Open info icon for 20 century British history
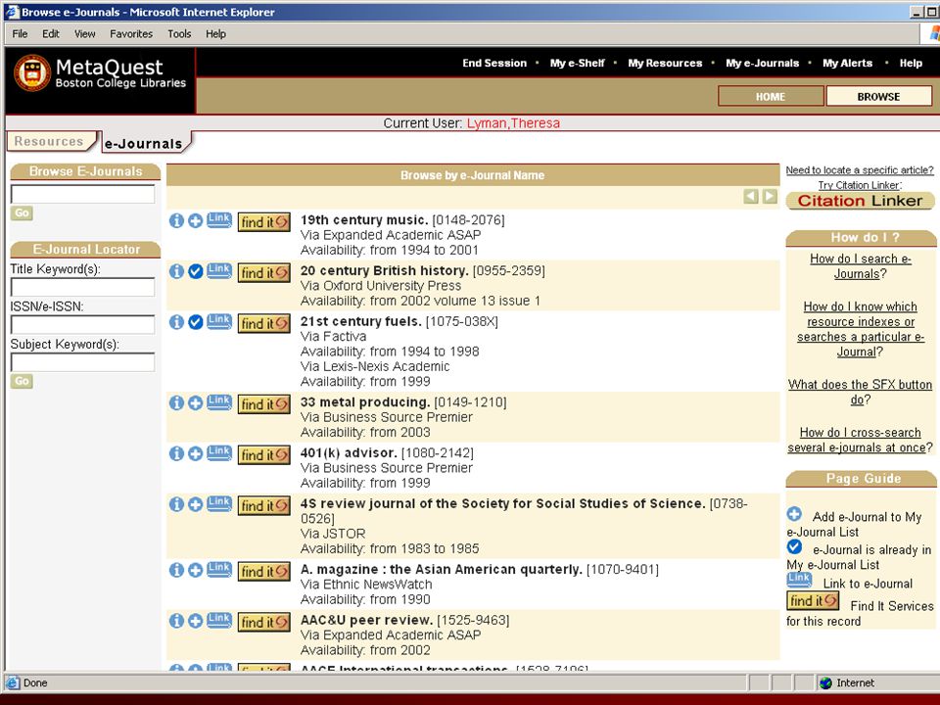Screen dimensions: 940x705 (176, 271)
